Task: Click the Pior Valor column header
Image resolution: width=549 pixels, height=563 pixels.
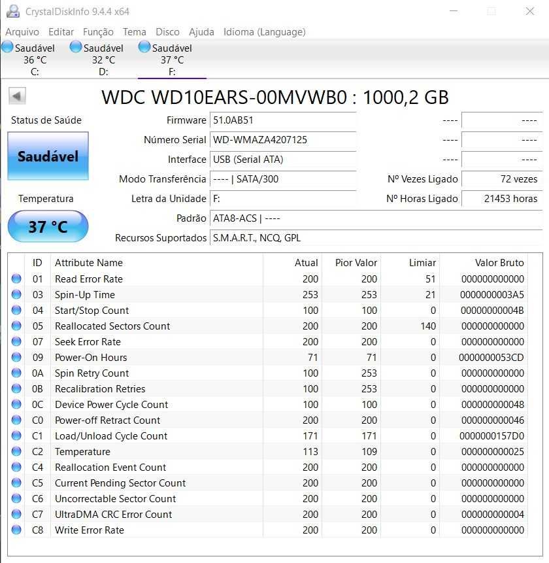Action: click(x=351, y=263)
